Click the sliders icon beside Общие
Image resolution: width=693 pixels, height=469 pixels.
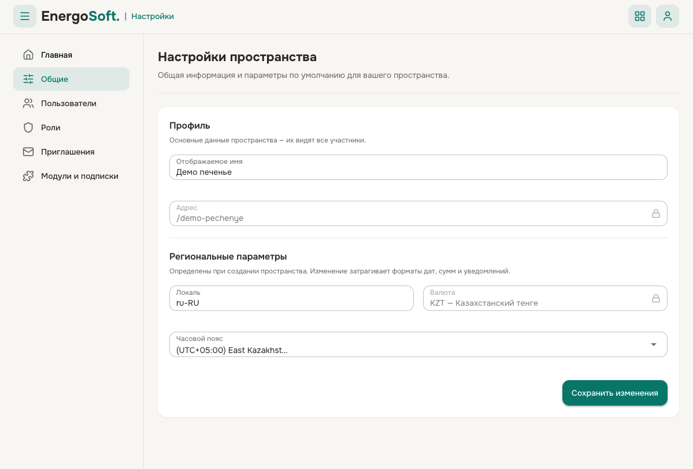pos(28,79)
